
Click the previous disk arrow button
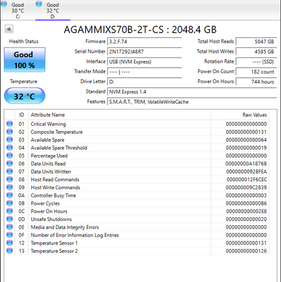pyautogui.click(x=9, y=29)
